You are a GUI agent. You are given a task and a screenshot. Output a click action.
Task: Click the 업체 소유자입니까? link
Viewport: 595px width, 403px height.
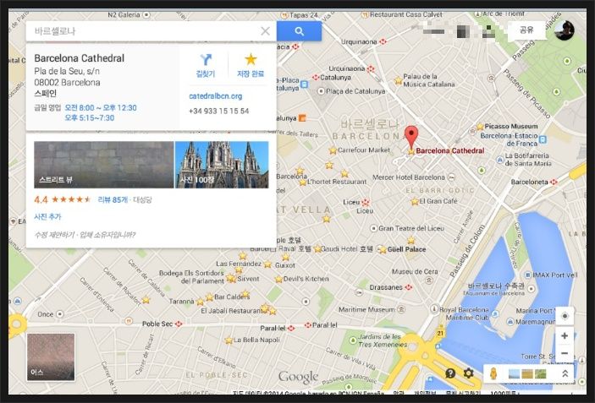coord(107,235)
